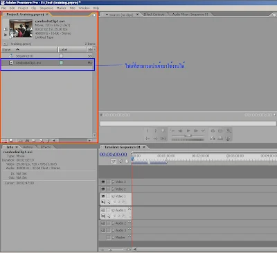Click the Overlay edit button
The width and height of the screenshot is (277, 253).
tap(220, 139)
